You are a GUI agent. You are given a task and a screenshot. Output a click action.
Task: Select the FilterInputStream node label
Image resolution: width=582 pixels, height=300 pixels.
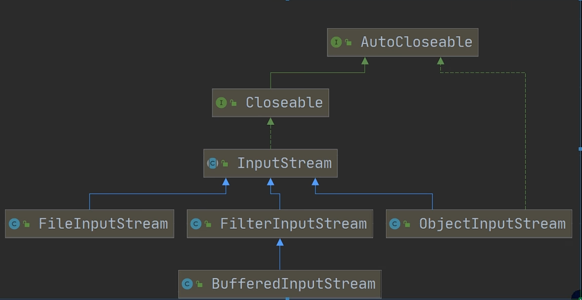click(293, 224)
